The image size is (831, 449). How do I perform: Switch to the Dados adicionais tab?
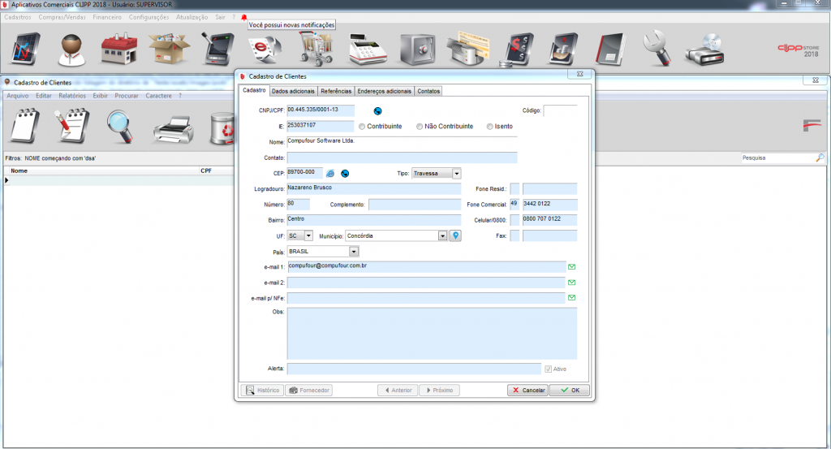click(293, 91)
